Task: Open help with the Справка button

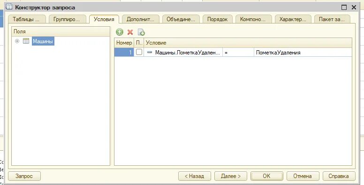Action: tap(339, 176)
